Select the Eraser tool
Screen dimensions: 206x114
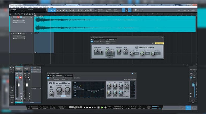click(60, 10)
